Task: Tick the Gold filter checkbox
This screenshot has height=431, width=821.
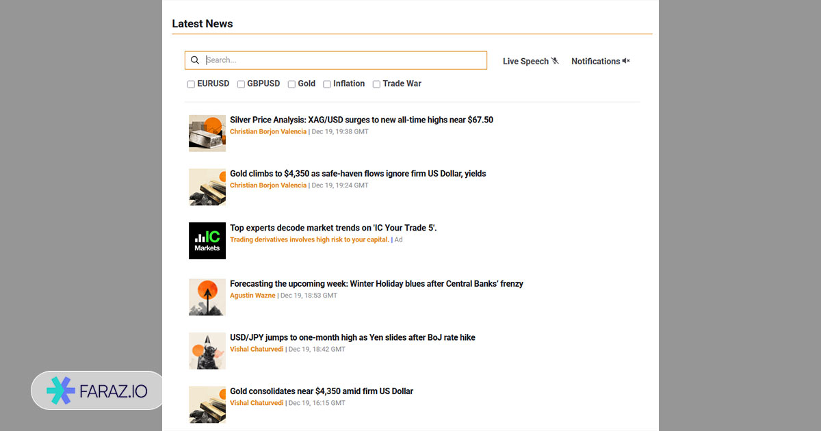Action: coord(291,84)
